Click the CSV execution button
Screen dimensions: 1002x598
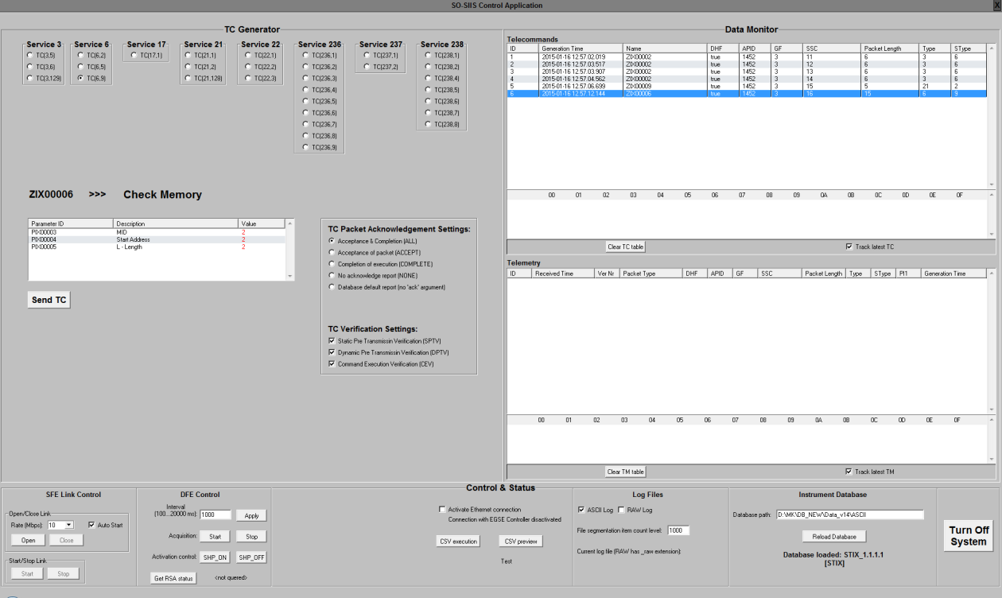(x=459, y=542)
